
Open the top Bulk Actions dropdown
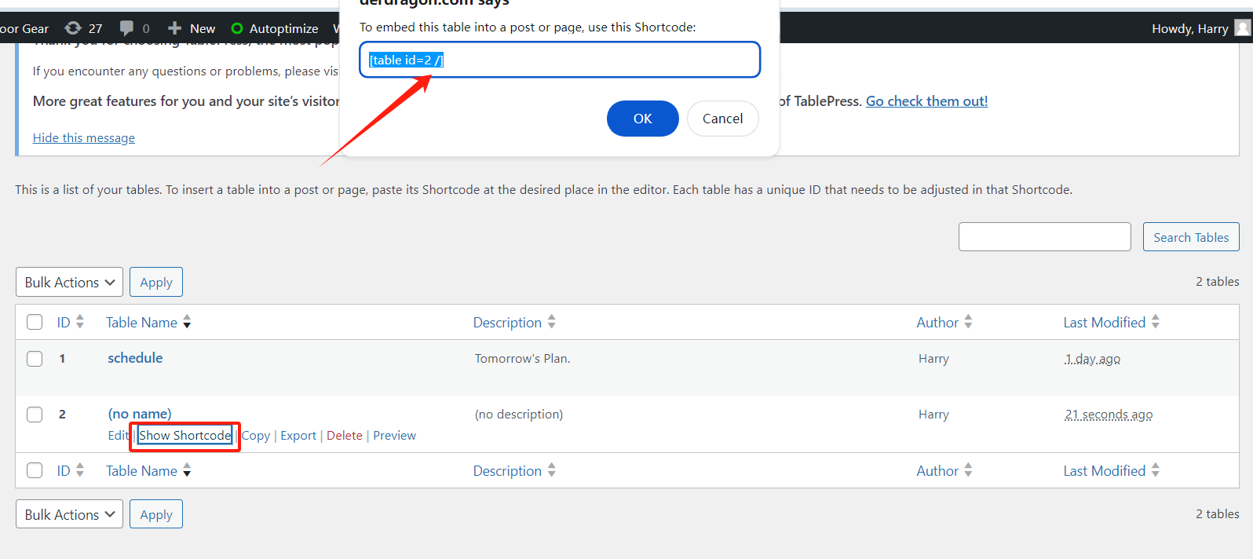click(x=69, y=283)
